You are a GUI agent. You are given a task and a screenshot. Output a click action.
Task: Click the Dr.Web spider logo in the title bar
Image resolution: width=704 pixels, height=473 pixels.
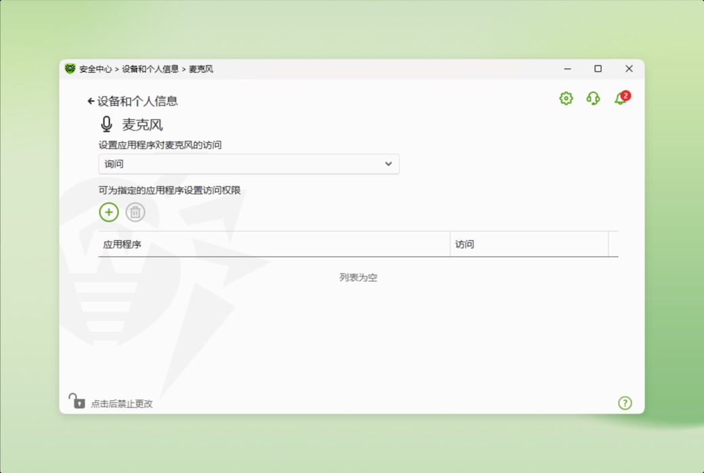[x=70, y=68]
